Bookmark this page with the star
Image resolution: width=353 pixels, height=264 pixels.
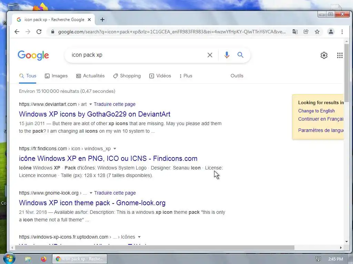click(x=317, y=32)
